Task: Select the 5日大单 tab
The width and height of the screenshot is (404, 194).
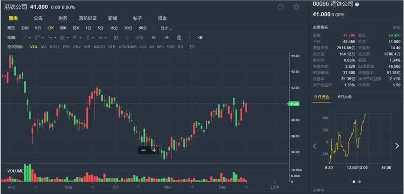Action: pos(345,97)
